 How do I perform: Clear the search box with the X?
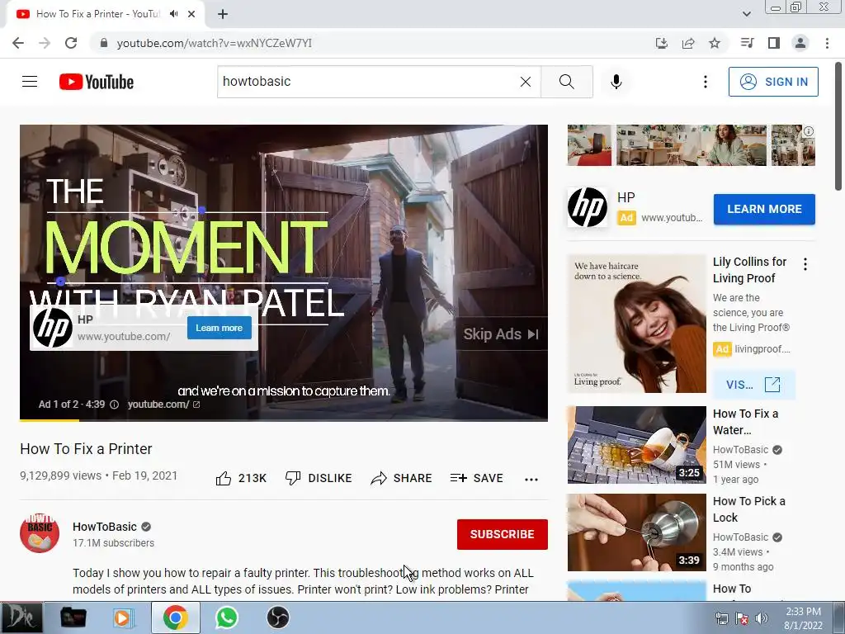click(526, 82)
